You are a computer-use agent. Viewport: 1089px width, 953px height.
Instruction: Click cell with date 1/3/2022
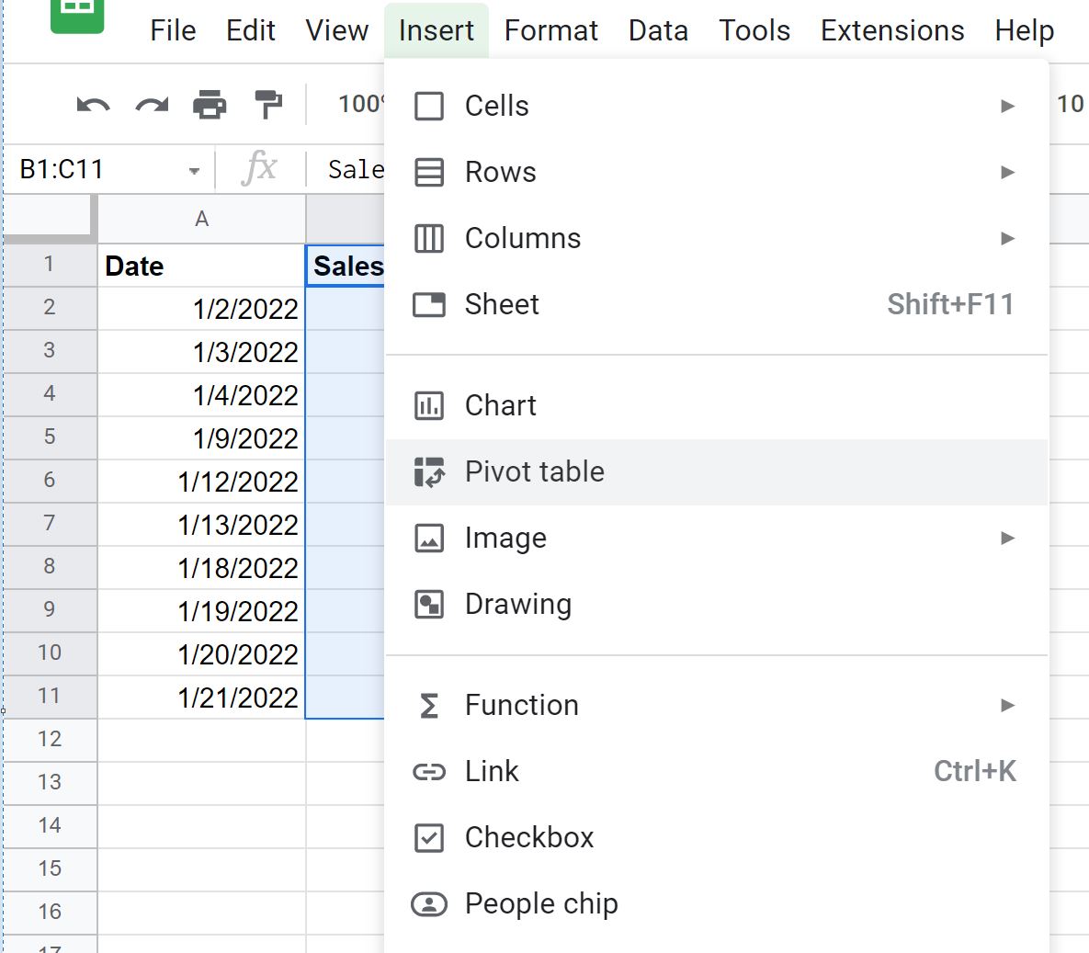click(x=201, y=351)
